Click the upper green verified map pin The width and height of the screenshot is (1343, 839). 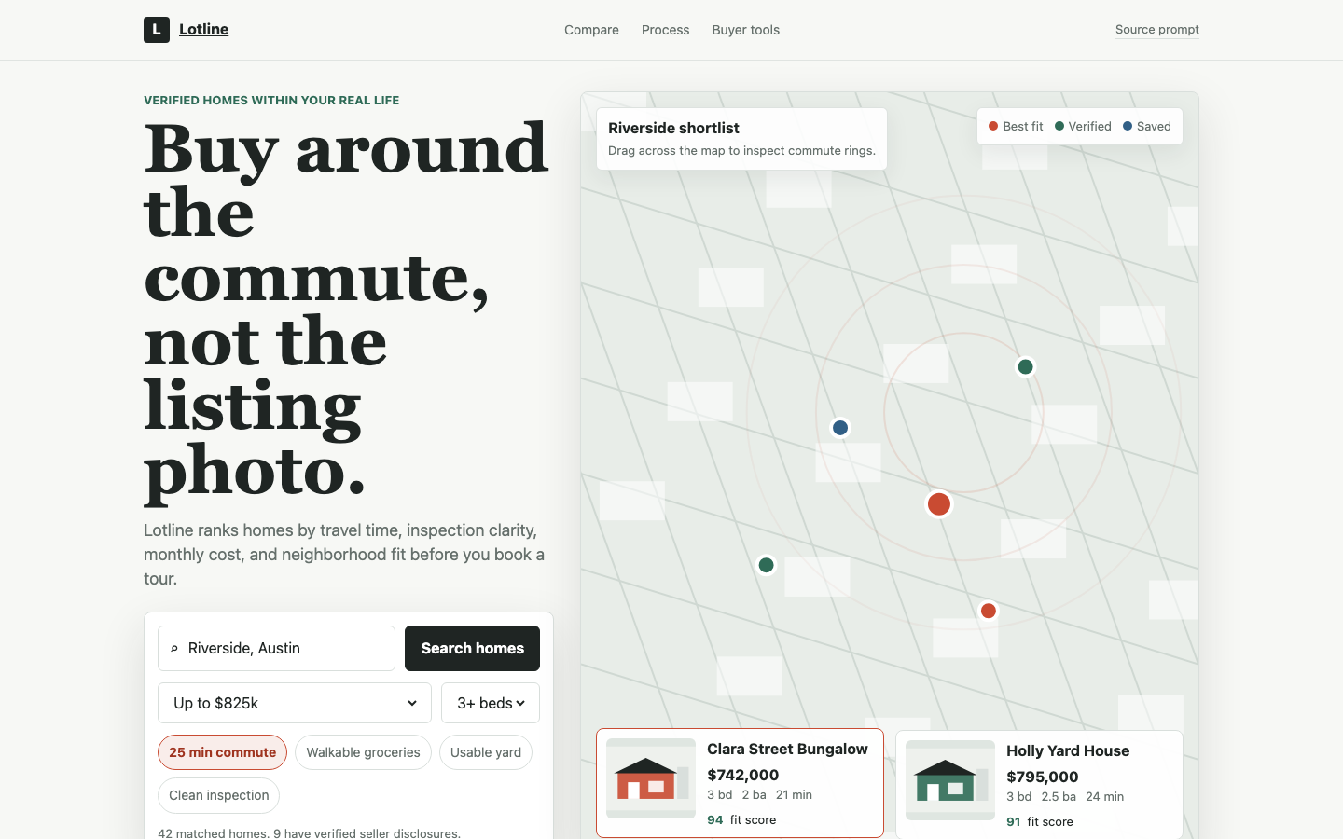[x=1025, y=366]
